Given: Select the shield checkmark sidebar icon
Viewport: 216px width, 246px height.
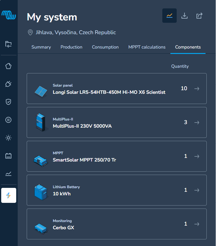Looking at the screenshot, I should tap(8, 102).
